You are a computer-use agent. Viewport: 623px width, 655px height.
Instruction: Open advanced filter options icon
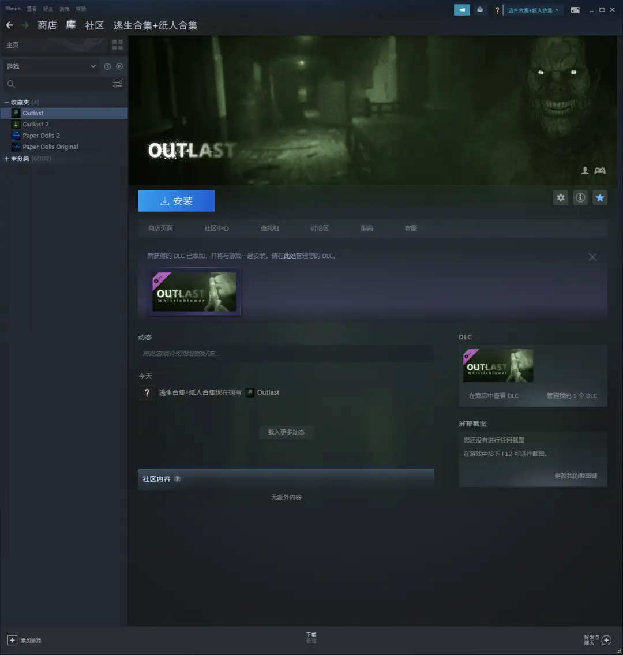(x=118, y=84)
